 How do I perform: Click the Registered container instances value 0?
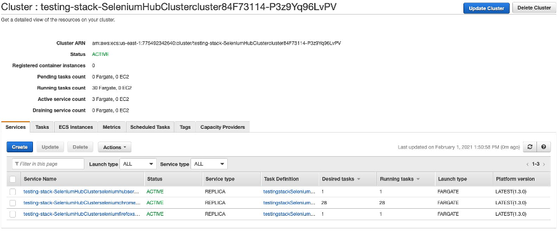coord(93,65)
